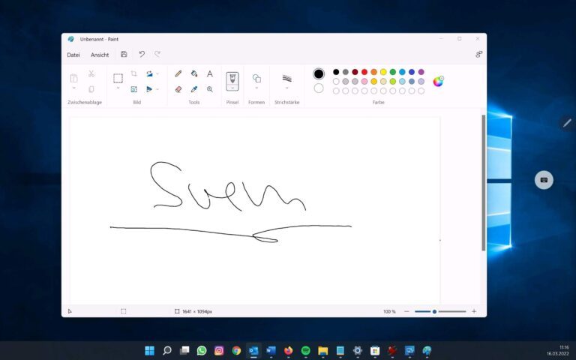Pick the green swatch in the top row
Screen dimensions: 576x360
pos(393,72)
